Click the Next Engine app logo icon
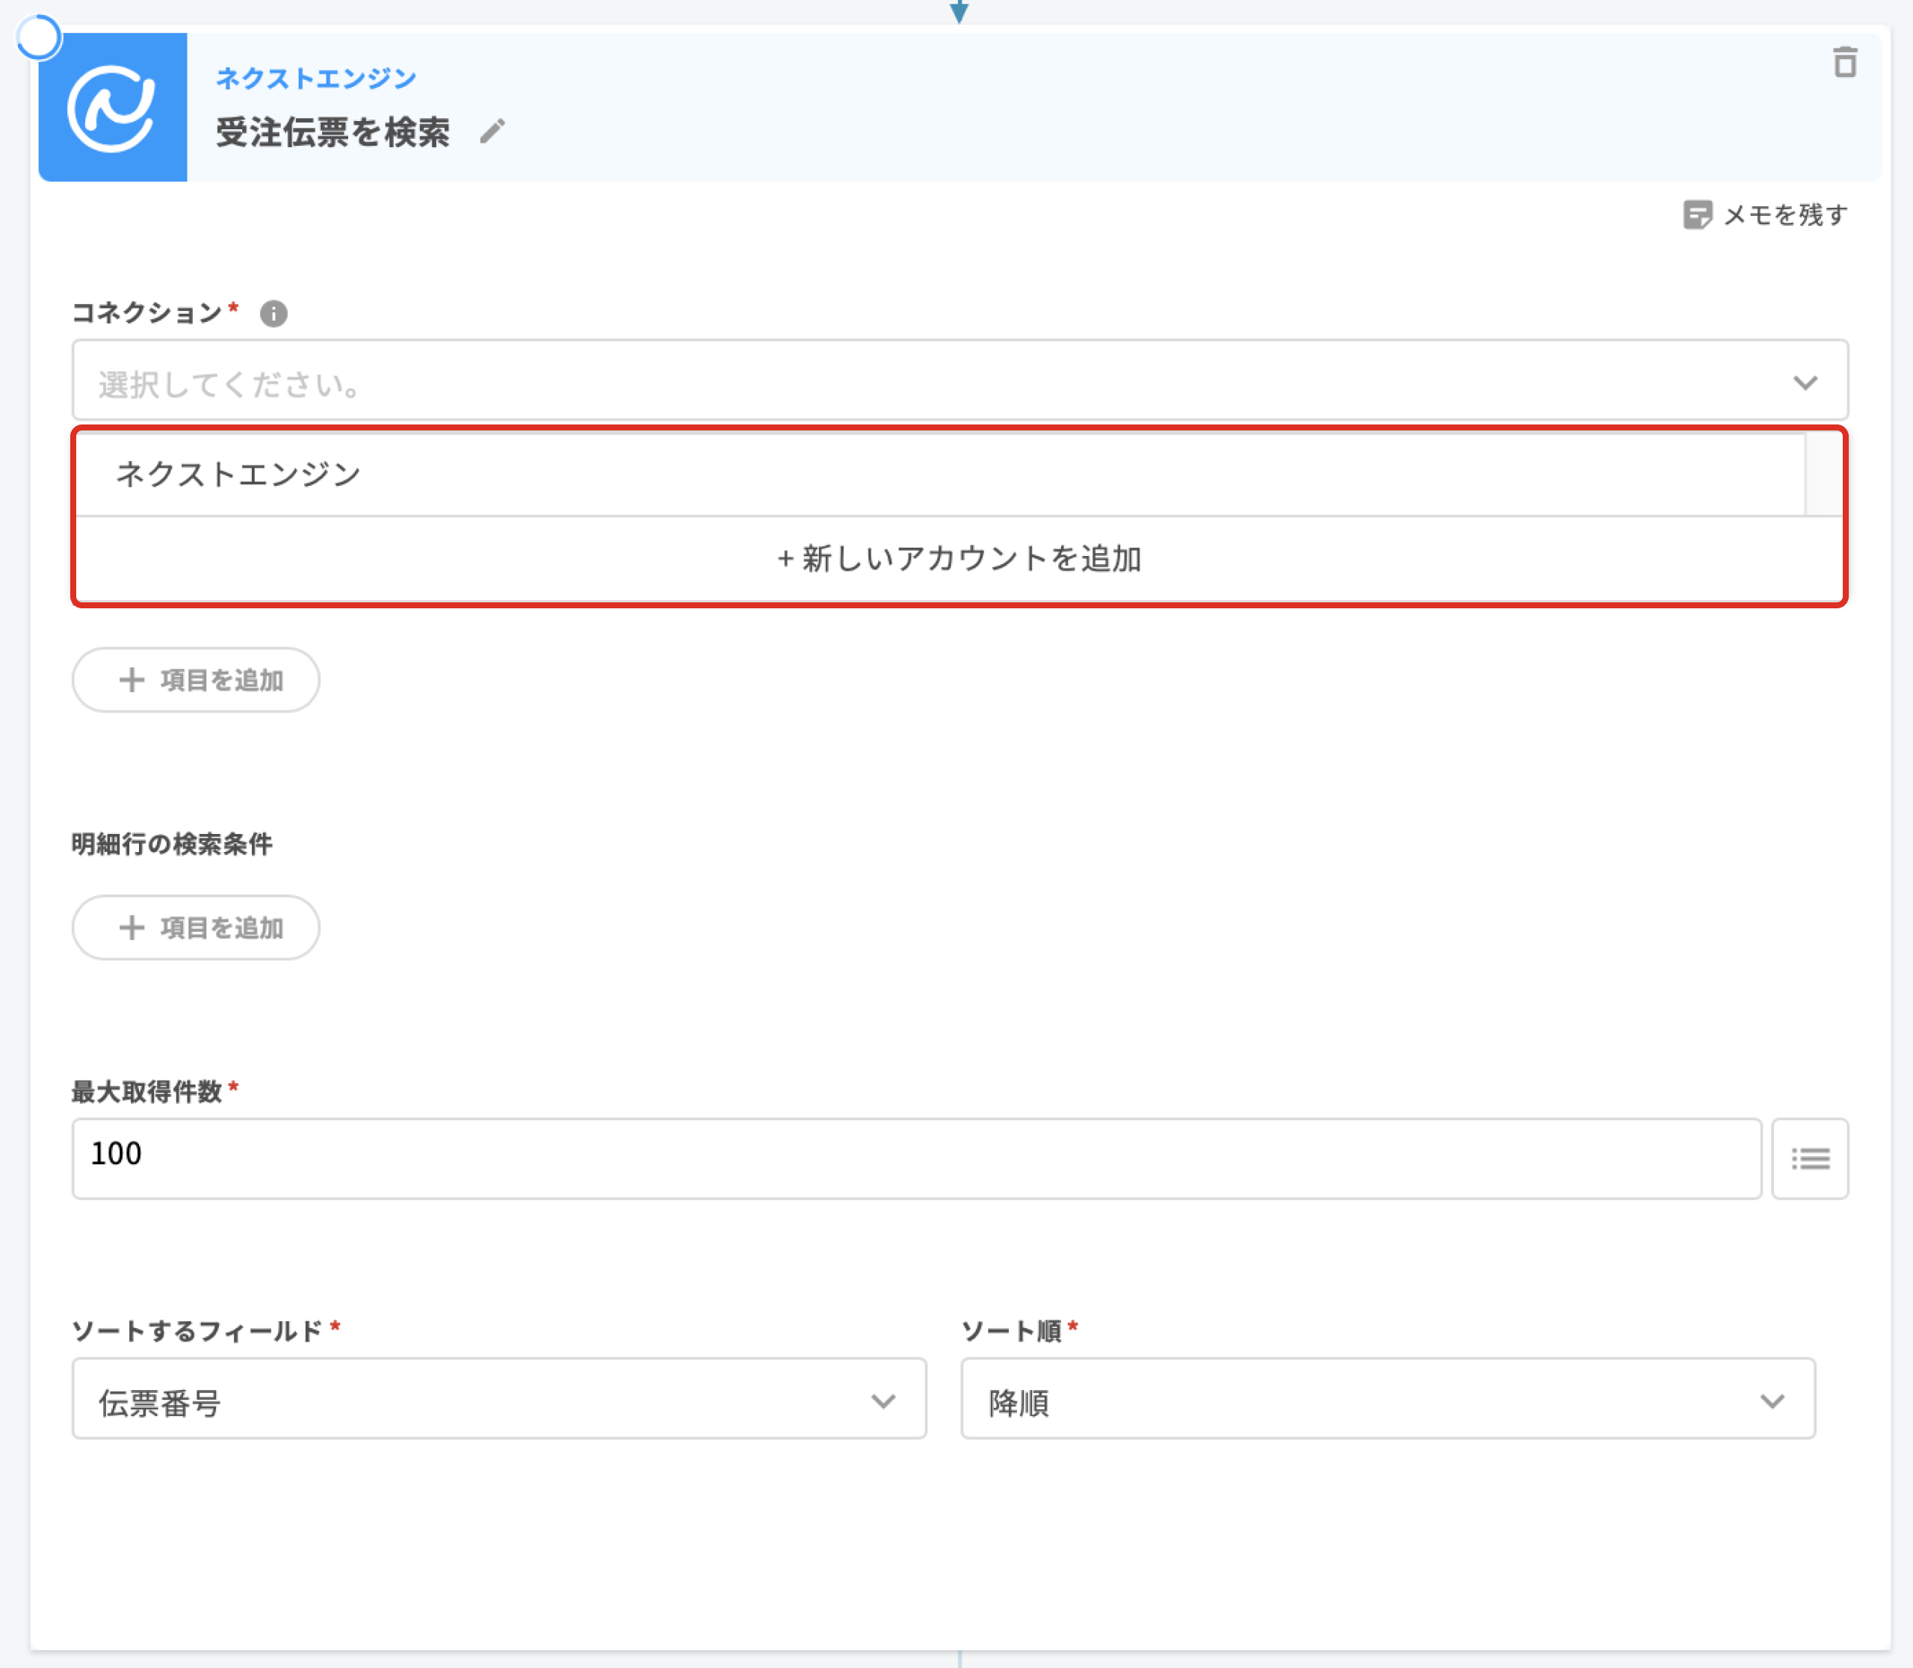Viewport: 1913px width, 1668px height. click(113, 107)
